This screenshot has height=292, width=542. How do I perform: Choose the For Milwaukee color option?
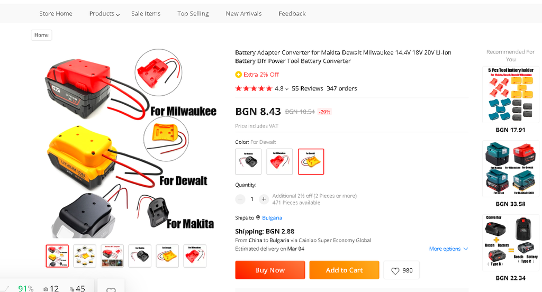(279, 161)
